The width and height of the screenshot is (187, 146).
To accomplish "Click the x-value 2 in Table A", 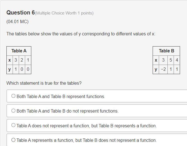I will pos(22,60).
